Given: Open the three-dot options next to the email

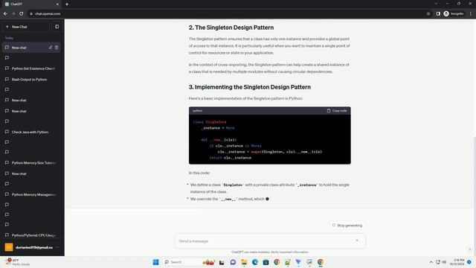Looking at the screenshot, I should tap(58, 247).
